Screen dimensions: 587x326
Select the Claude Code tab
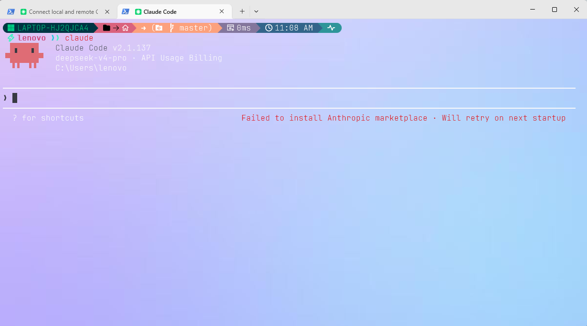coord(174,11)
